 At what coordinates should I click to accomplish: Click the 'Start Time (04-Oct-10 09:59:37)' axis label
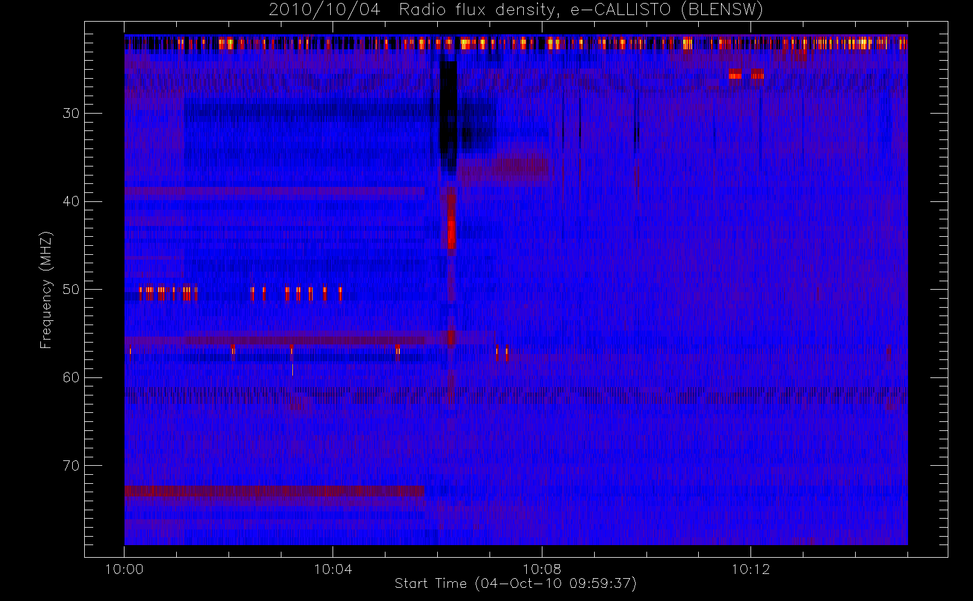(x=515, y=583)
